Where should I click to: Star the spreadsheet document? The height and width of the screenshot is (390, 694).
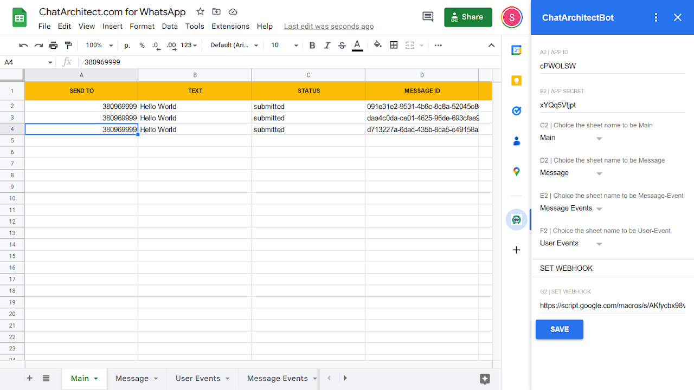tap(201, 11)
